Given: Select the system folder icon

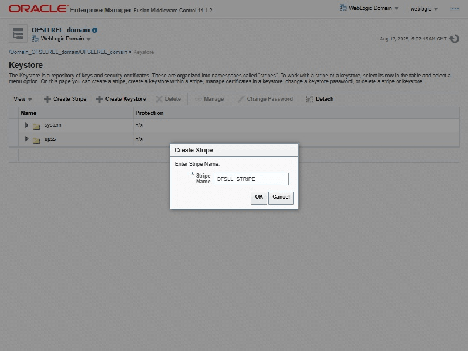Looking at the screenshot, I should (36, 126).
